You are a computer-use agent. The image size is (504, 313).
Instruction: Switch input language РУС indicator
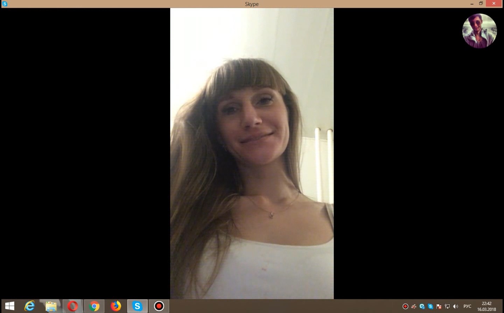pyautogui.click(x=467, y=306)
